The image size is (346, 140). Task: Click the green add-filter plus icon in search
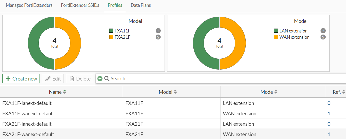point(100,78)
